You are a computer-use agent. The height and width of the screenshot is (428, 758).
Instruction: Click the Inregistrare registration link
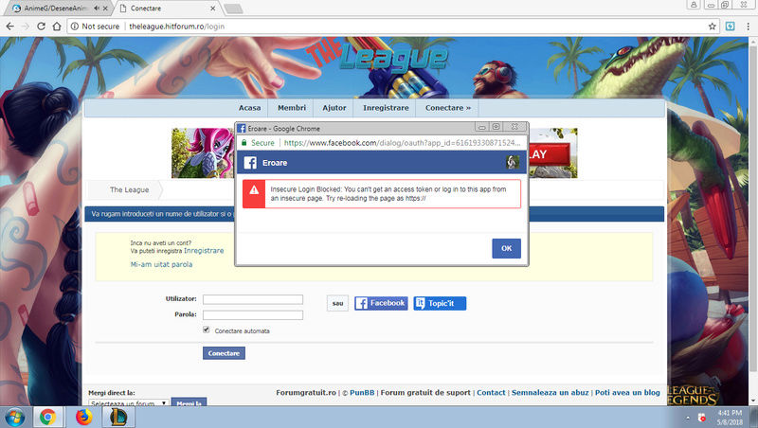pyautogui.click(x=204, y=251)
